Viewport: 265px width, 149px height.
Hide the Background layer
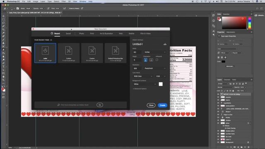[x=218, y=142]
